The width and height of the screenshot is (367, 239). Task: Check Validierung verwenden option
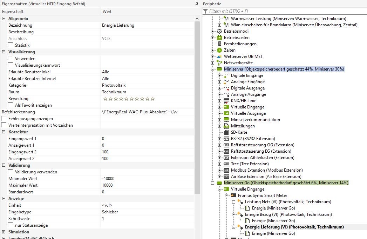click(x=11, y=172)
